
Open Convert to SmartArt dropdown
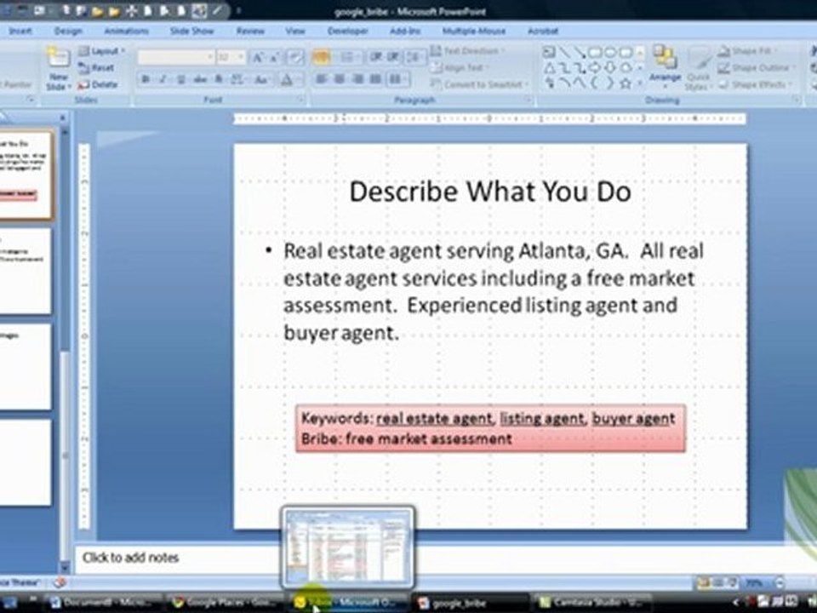point(479,84)
